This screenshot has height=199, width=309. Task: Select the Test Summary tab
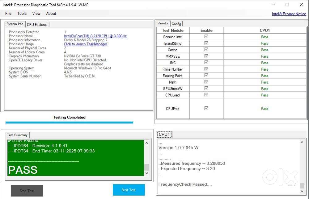17,135
